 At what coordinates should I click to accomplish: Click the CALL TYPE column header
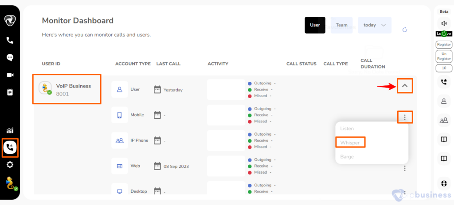336,64
